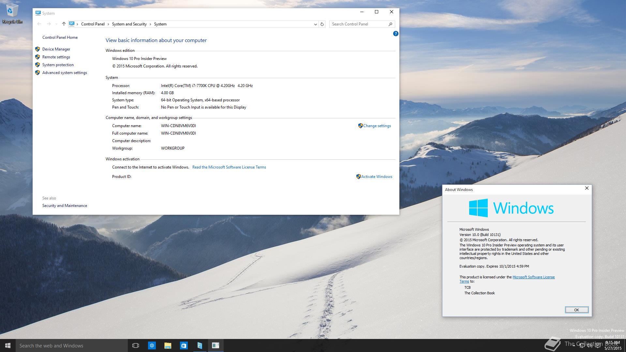The width and height of the screenshot is (626, 352).
Task: Open Control Panel Home link
Action: [x=60, y=37]
